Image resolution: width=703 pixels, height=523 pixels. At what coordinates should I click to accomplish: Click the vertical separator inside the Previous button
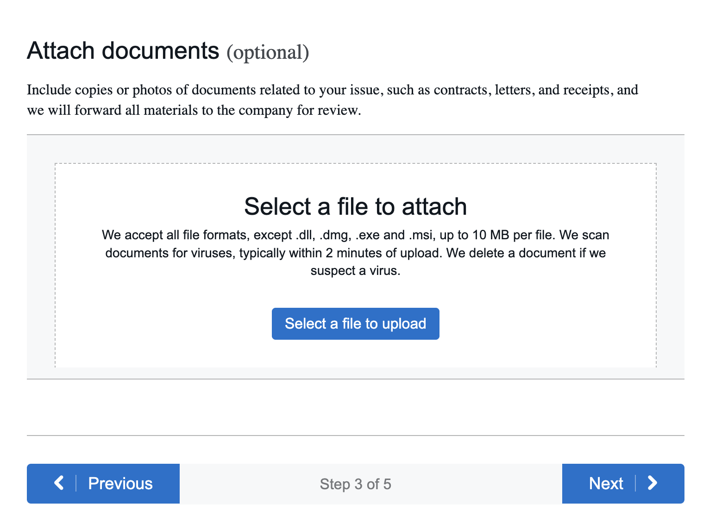[75, 483]
